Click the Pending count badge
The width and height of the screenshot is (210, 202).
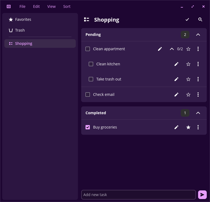click(185, 35)
